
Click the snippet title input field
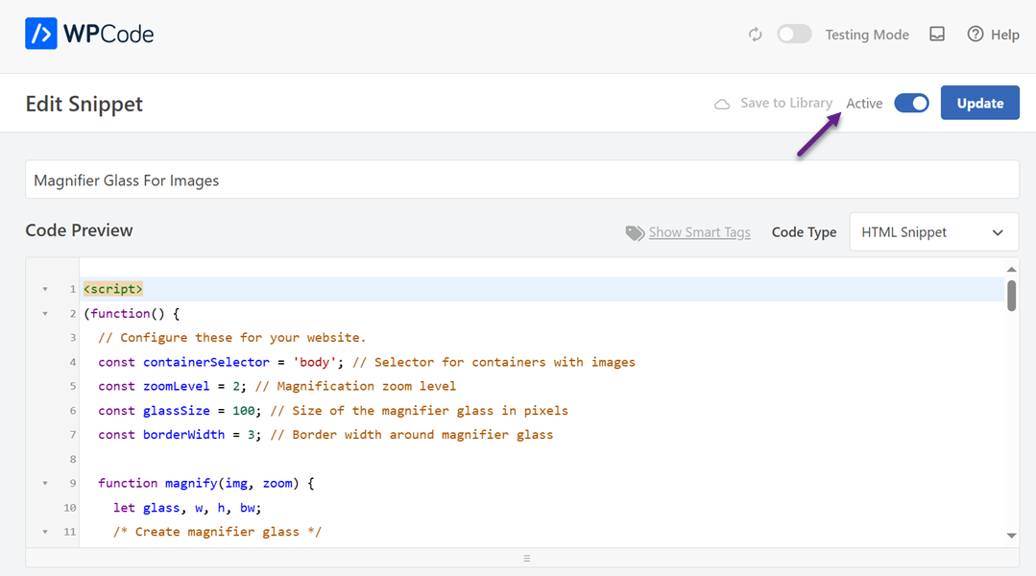521,180
